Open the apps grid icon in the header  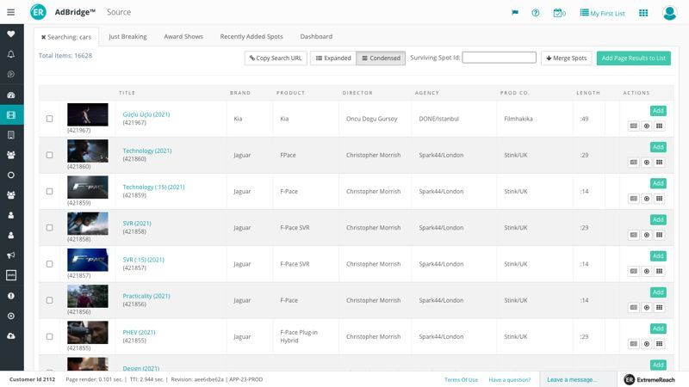(x=643, y=13)
